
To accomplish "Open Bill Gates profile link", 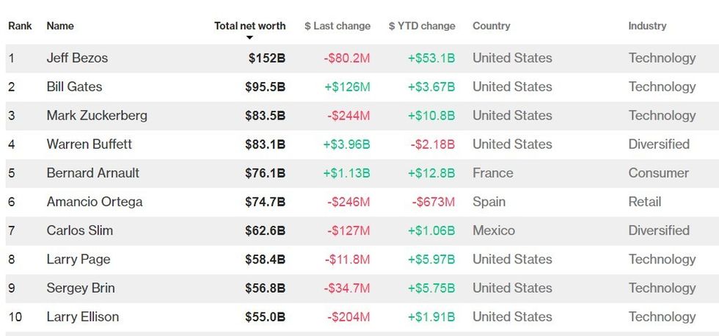I will tap(74, 87).
